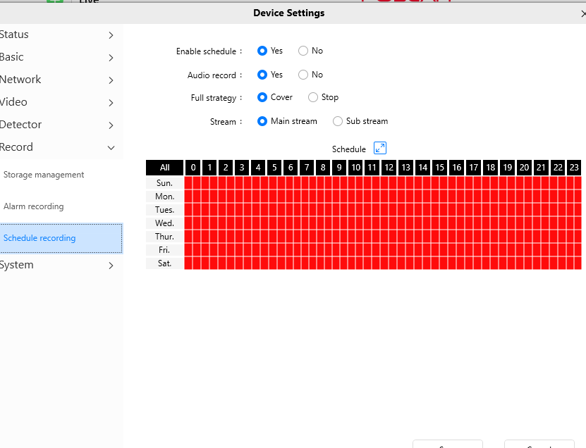
Task: Open the Status menu item
Action: (14, 35)
